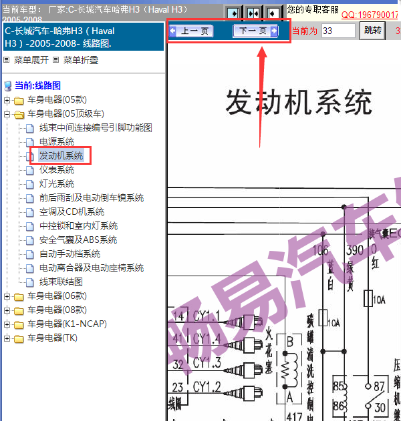Expand the 车身电器(08款) folder

(7, 311)
